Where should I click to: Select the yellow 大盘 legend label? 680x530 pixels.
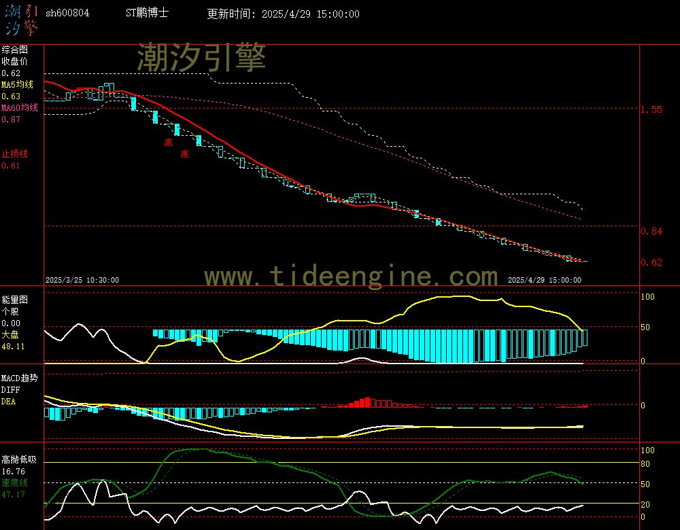point(10,334)
